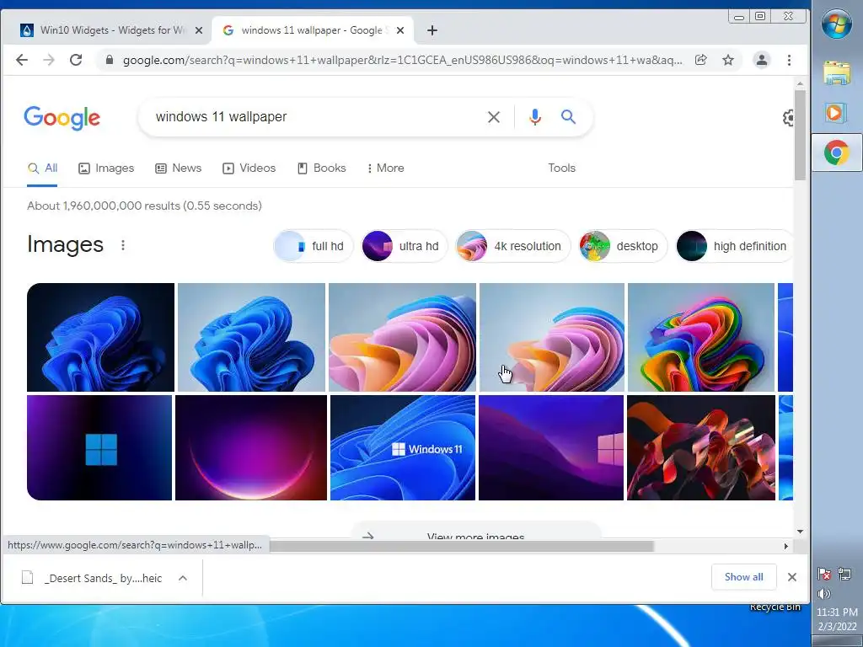Switch to Images search results
The height and width of the screenshot is (647, 863).
pos(106,168)
